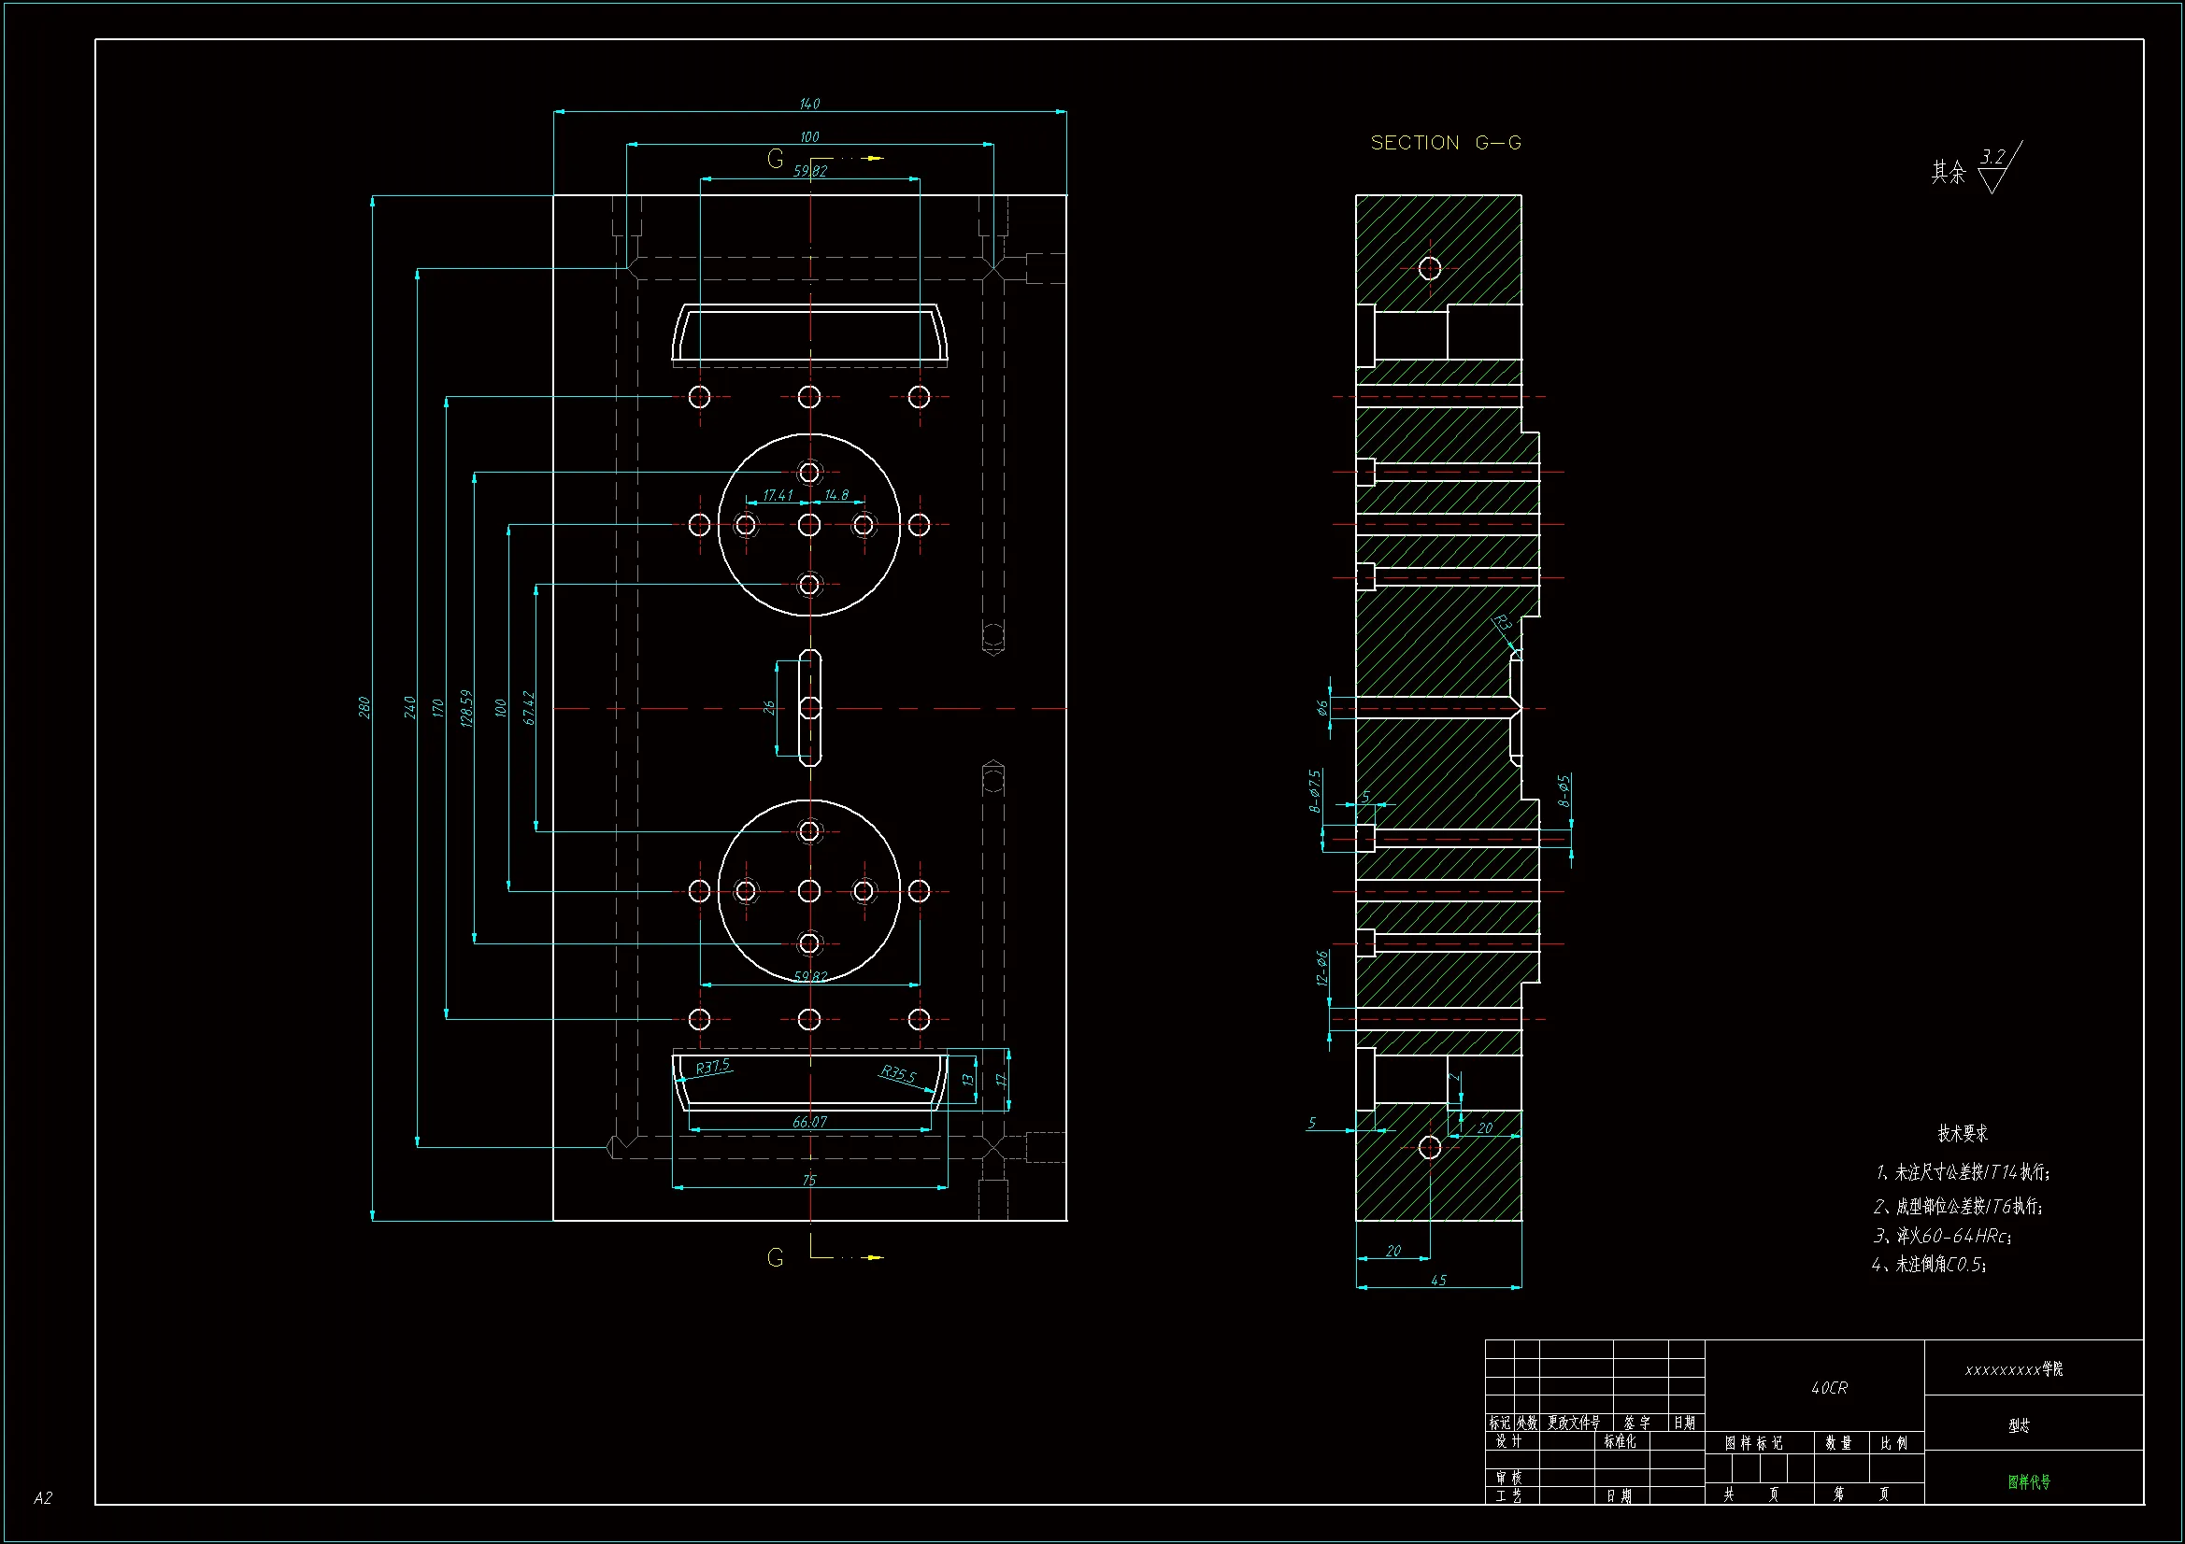Select the 淬火60-64HRc requirement line
Image resolution: width=2185 pixels, height=1544 pixels.
1941,1236
